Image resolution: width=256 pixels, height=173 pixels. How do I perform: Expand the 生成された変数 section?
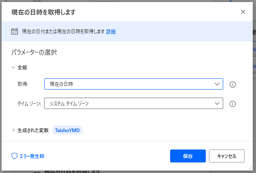[13, 130]
